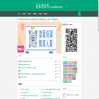The width and height of the screenshot is (99, 99).
Task: Select the sixth navigation bar menu item
Action: (x=45, y=14)
